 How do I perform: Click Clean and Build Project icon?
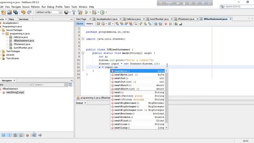80,12
